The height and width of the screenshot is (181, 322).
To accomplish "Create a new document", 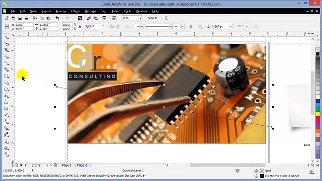I will tap(7, 18).
